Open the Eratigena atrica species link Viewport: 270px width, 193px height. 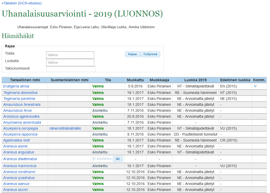click(16, 86)
